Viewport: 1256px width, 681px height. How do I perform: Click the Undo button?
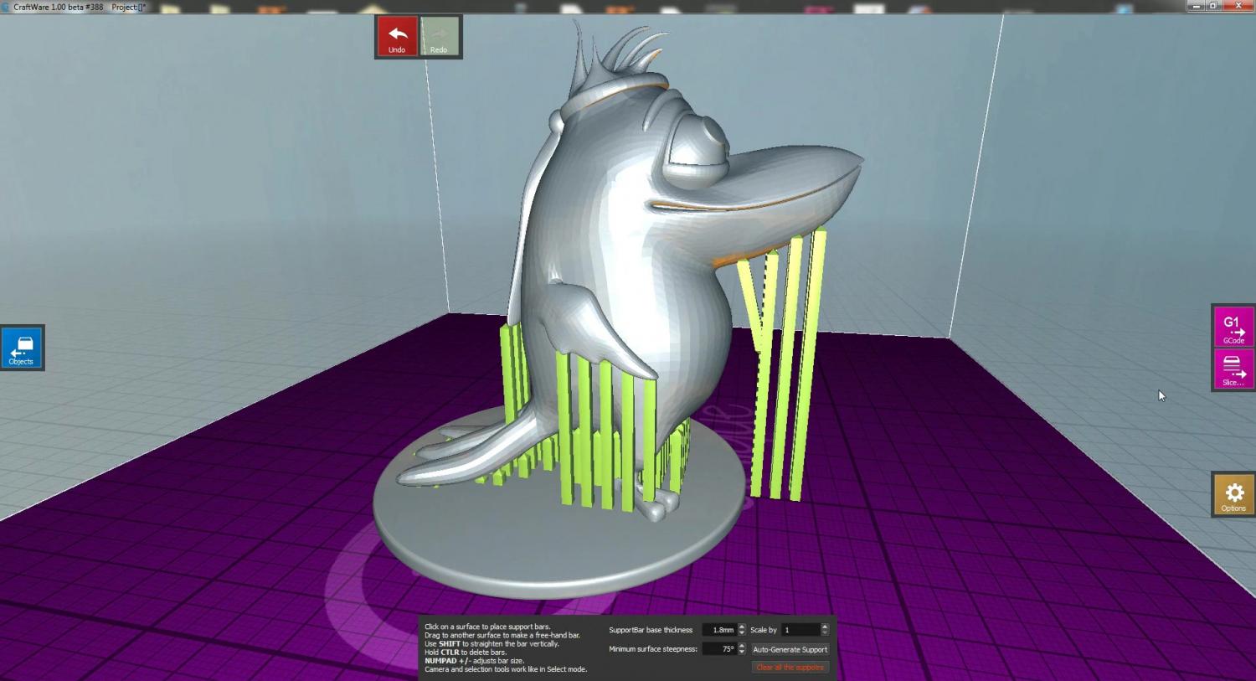[397, 37]
